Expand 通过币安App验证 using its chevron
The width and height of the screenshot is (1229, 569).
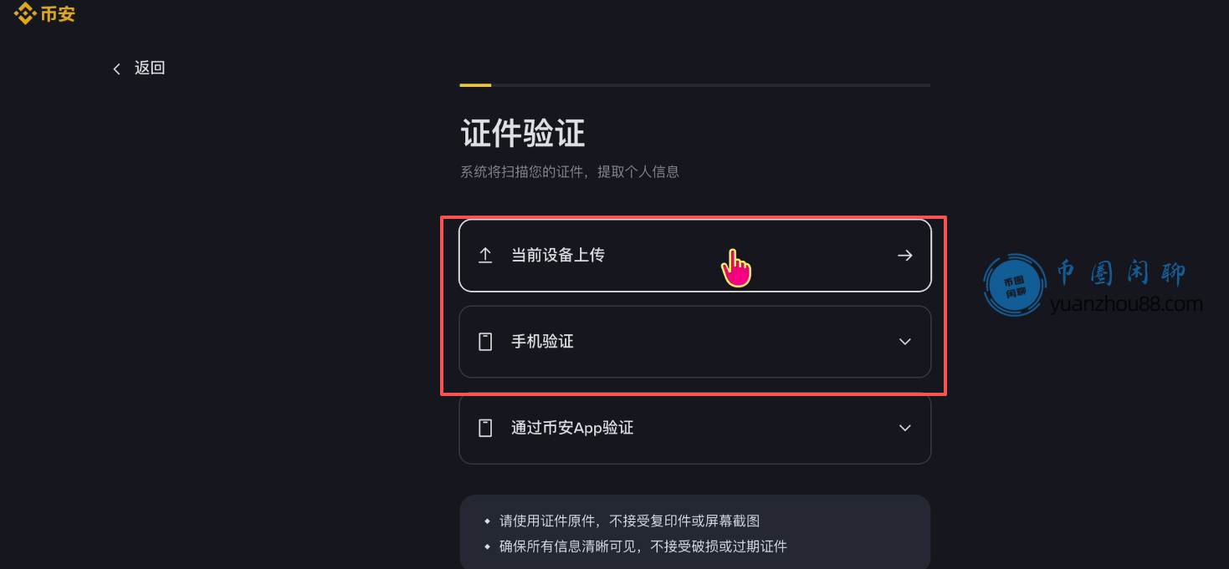click(x=904, y=428)
